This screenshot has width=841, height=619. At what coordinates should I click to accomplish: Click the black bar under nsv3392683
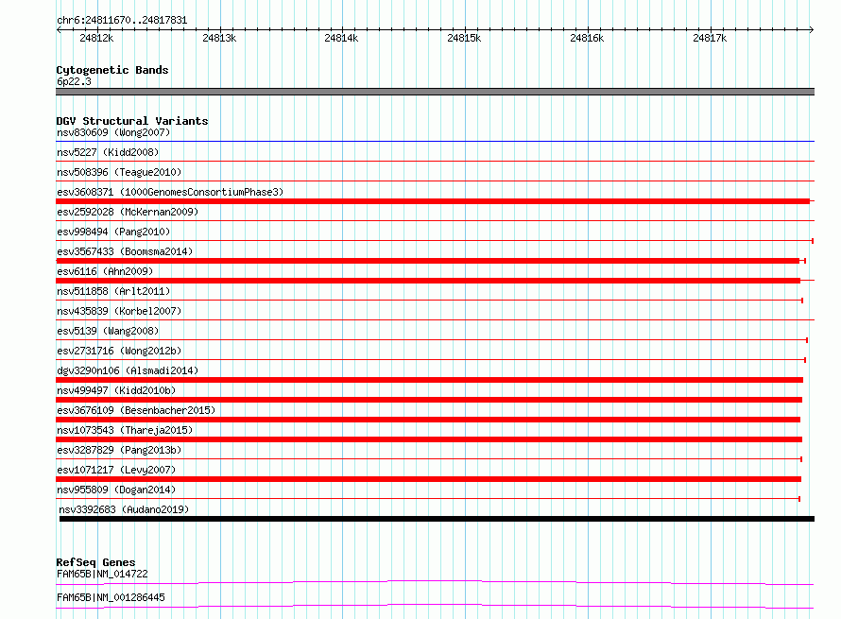point(437,519)
